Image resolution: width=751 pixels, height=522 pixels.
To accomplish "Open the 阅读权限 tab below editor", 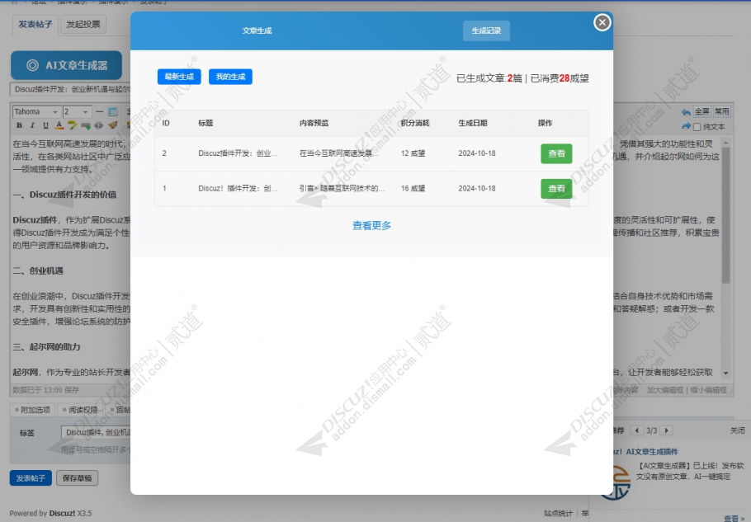I will click(x=80, y=410).
